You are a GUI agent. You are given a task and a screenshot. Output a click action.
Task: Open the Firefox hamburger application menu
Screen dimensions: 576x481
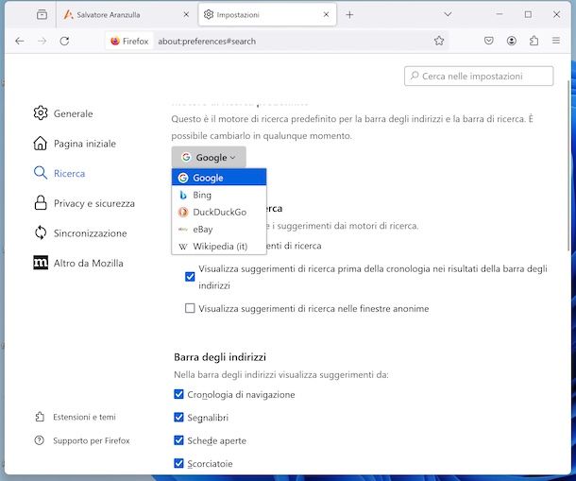[x=556, y=41]
